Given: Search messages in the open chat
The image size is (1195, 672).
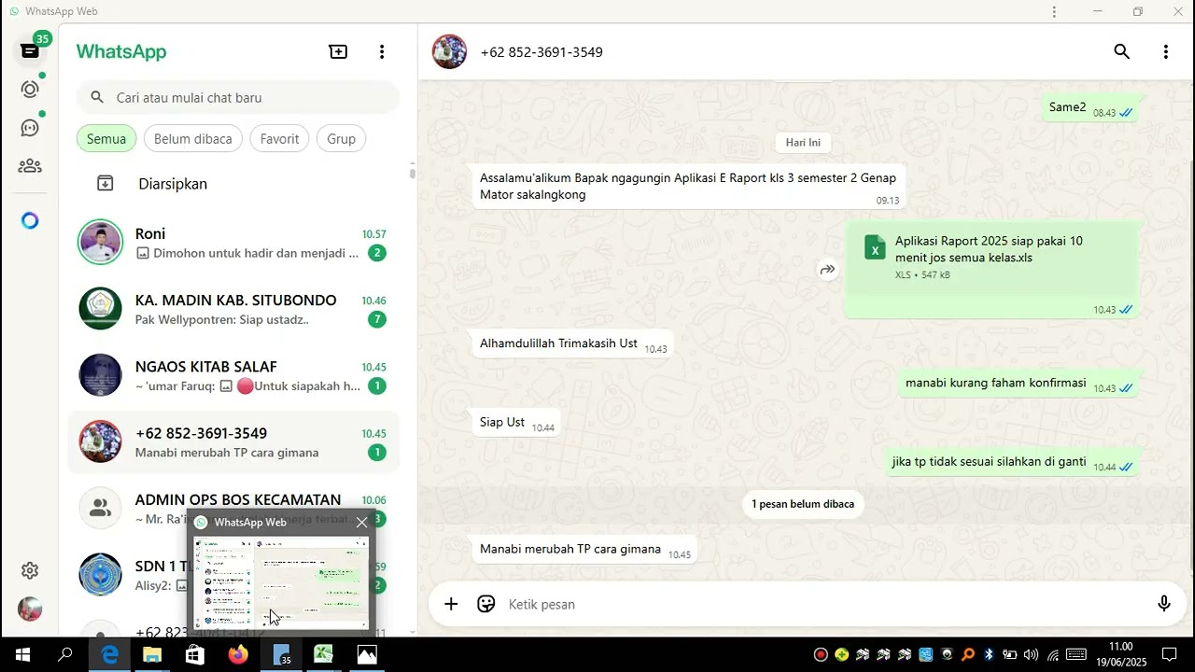Looking at the screenshot, I should click(1122, 52).
